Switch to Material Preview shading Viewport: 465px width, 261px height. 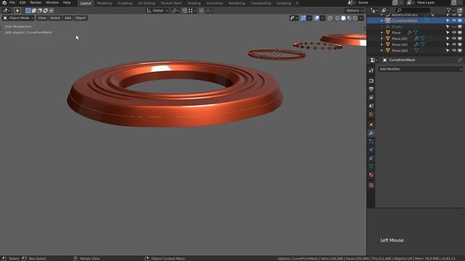[x=349, y=18]
